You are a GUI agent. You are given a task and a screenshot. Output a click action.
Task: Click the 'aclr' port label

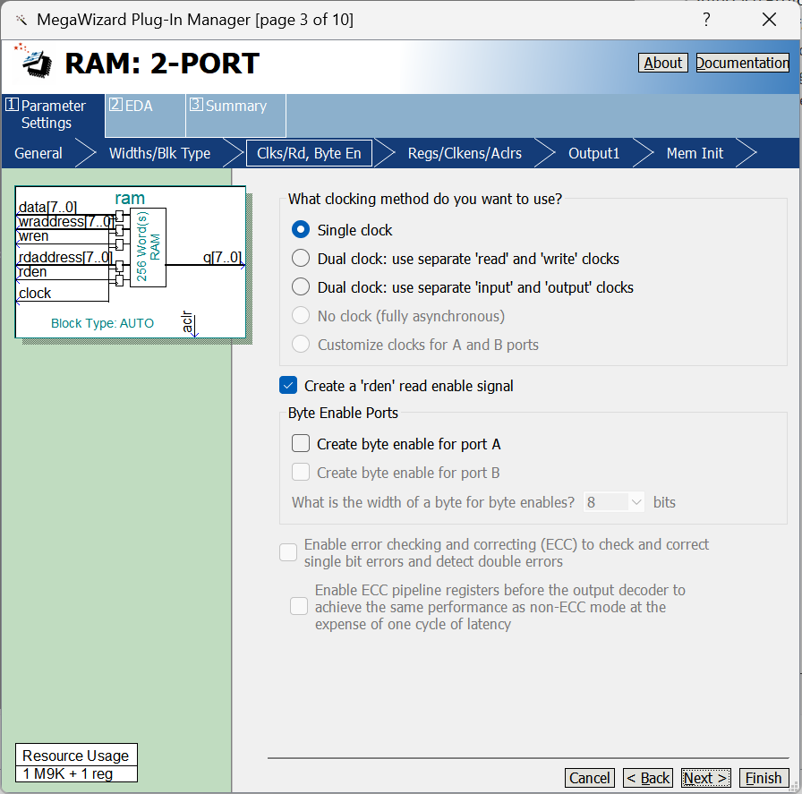[188, 321]
